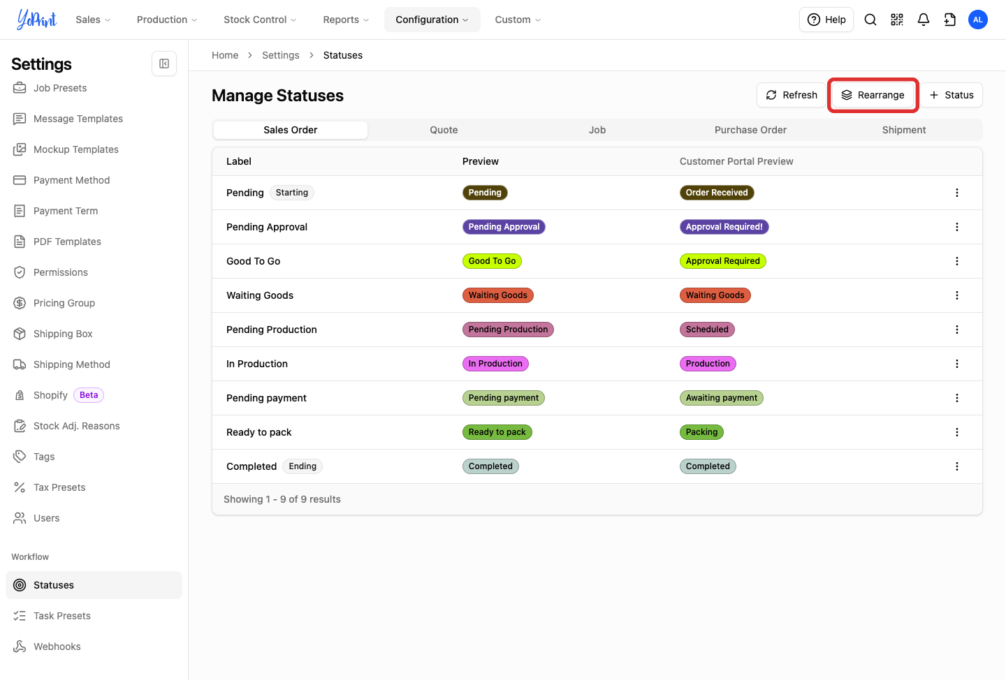Add a new Status

coord(952,95)
